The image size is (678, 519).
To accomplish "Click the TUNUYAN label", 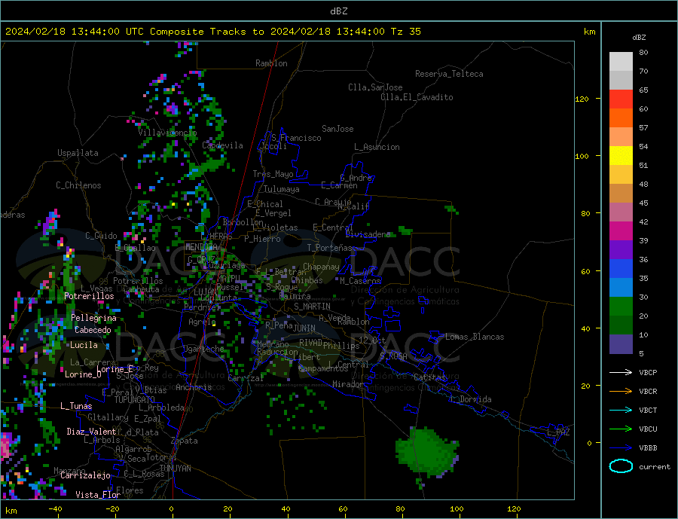I will click(175, 469).
